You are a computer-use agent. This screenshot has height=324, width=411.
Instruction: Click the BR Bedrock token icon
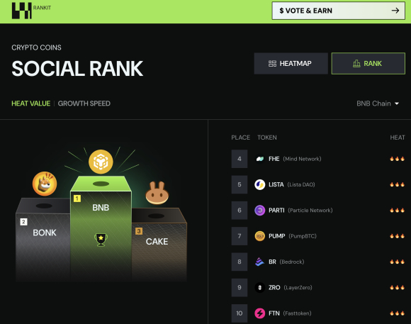260,262
